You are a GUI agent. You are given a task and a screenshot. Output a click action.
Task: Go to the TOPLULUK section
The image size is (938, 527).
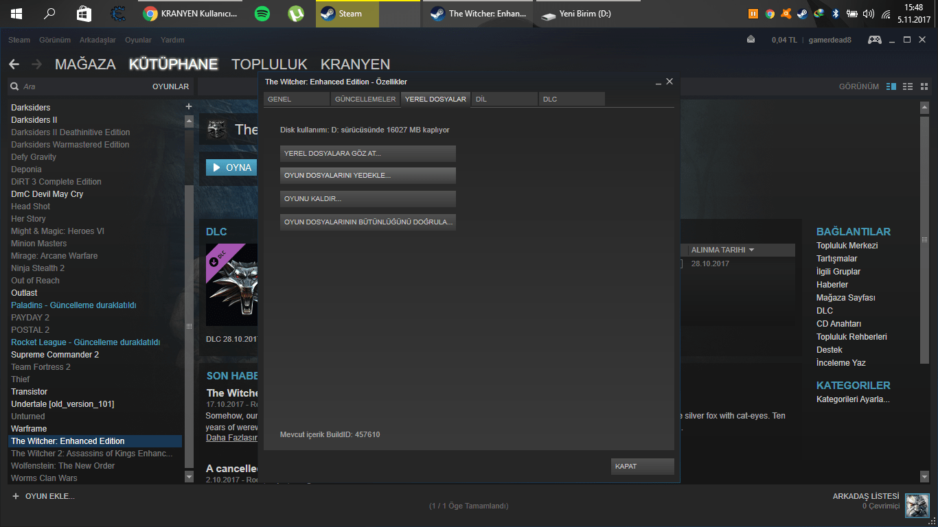(x=269, y=65)
